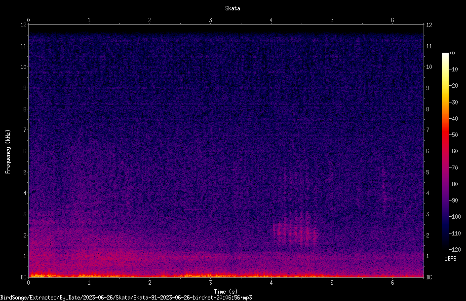Click the "12" label on the left frequency axis
This screenshot has height=301, width=466.
(x=23, y=25)
